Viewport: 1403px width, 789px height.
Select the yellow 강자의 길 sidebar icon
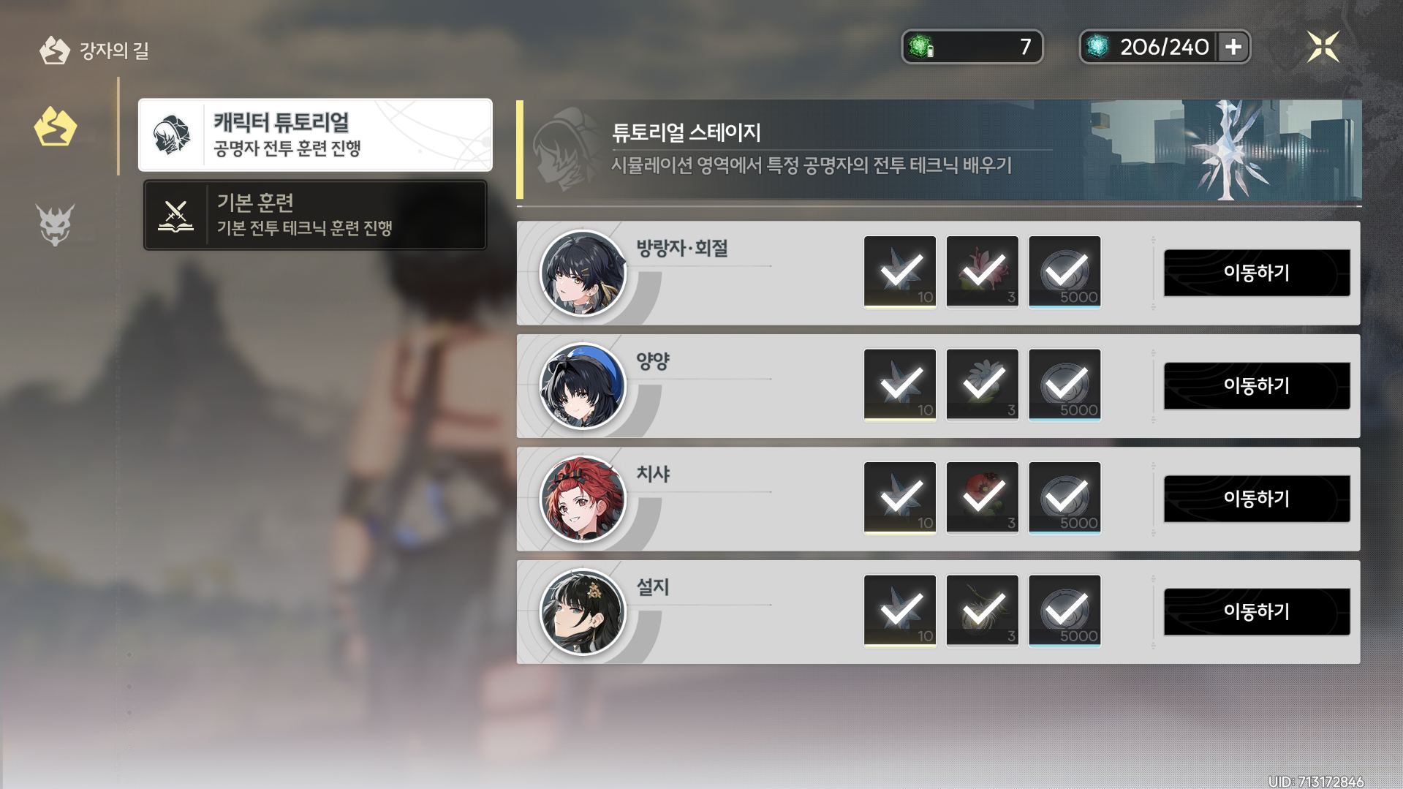point(55,127)
